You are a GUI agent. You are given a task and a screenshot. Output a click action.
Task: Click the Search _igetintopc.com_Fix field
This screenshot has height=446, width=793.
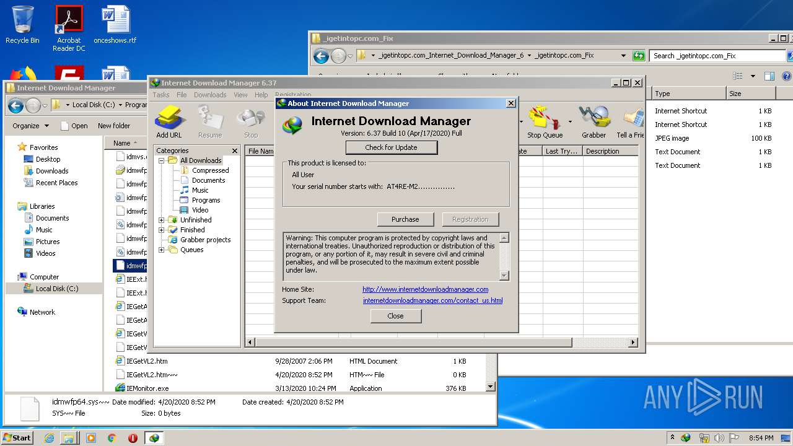[717, 56]
